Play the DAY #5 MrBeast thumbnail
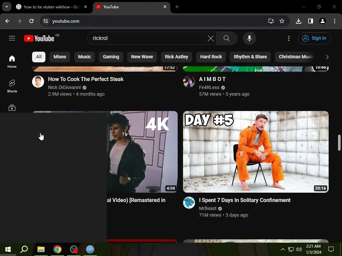 pos(255,152)
